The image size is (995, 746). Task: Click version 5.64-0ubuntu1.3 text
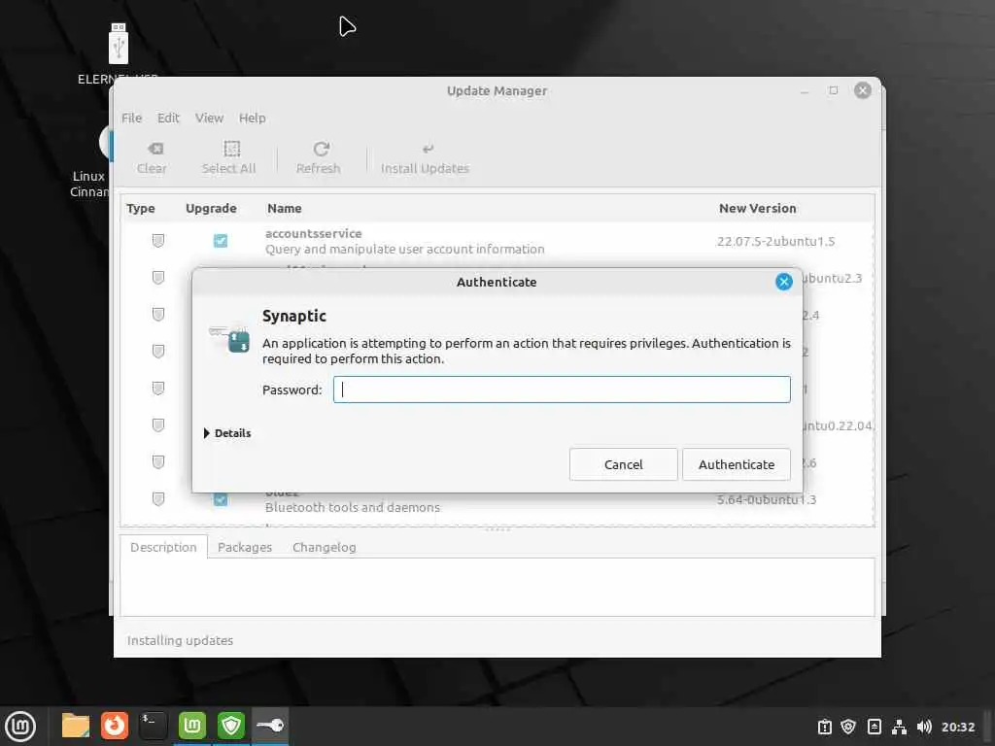[767, 499]
